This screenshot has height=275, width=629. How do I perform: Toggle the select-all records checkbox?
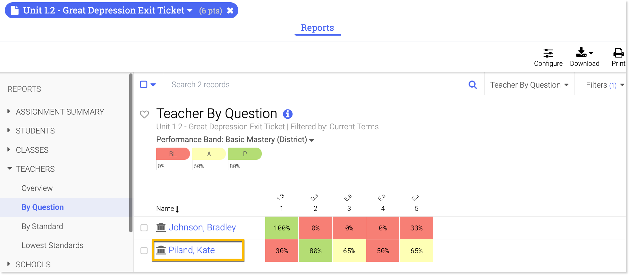(x=144, y=84)
